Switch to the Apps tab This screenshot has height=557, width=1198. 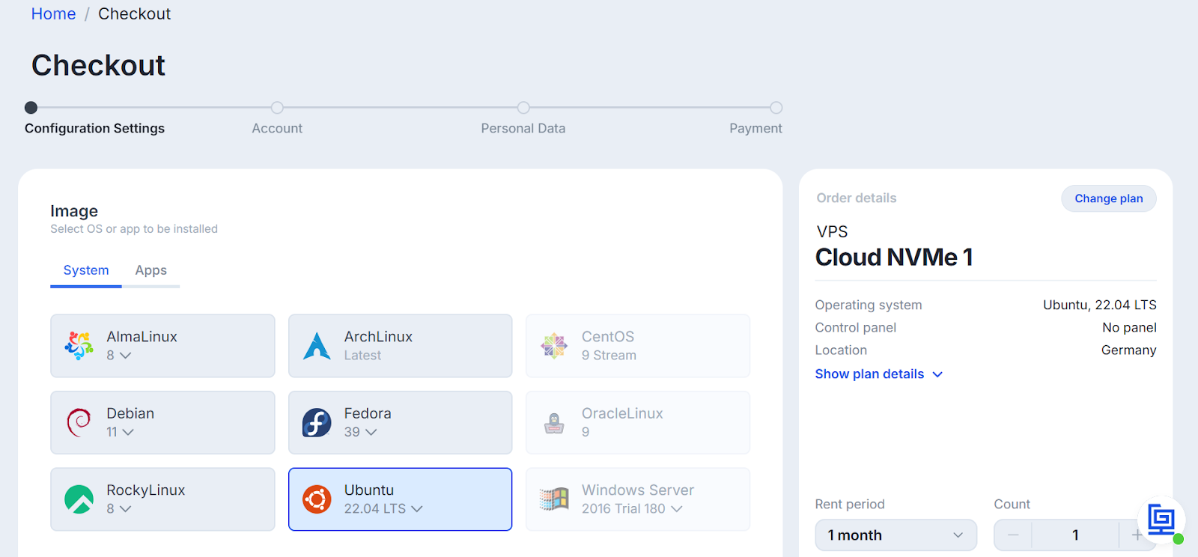point(150,270)
